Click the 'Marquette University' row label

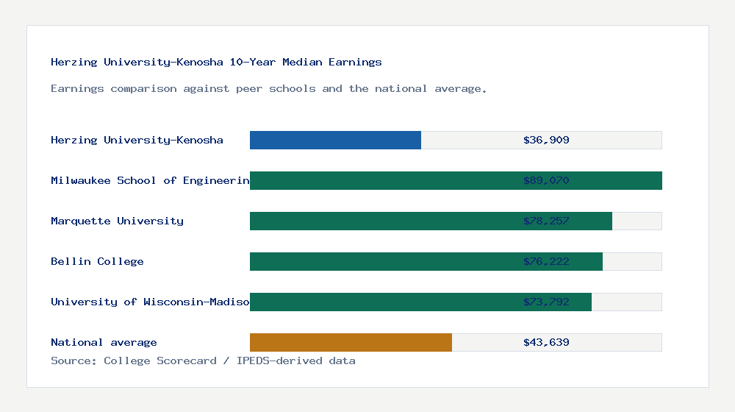[x=117, y=221]
